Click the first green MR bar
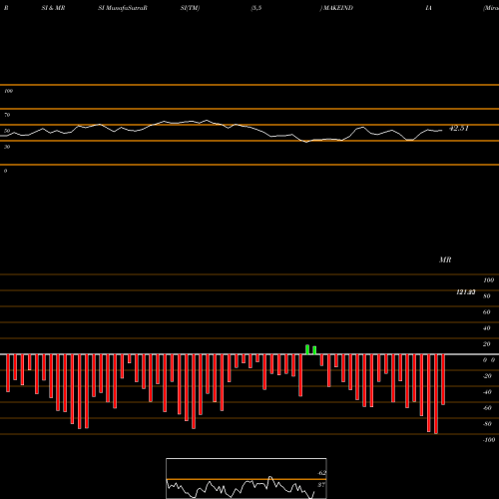Screen dimensions: 499x499 click(x=307, y=349)
